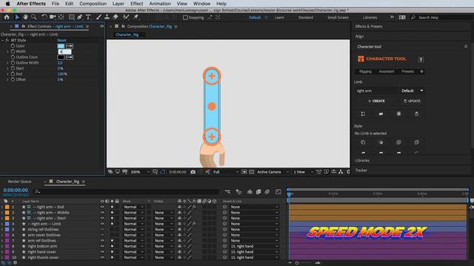
Task: Click the UPDATE limb button
Action: click(412, 101)
